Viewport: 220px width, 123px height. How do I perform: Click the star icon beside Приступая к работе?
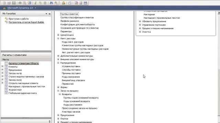tap(6, 19)
